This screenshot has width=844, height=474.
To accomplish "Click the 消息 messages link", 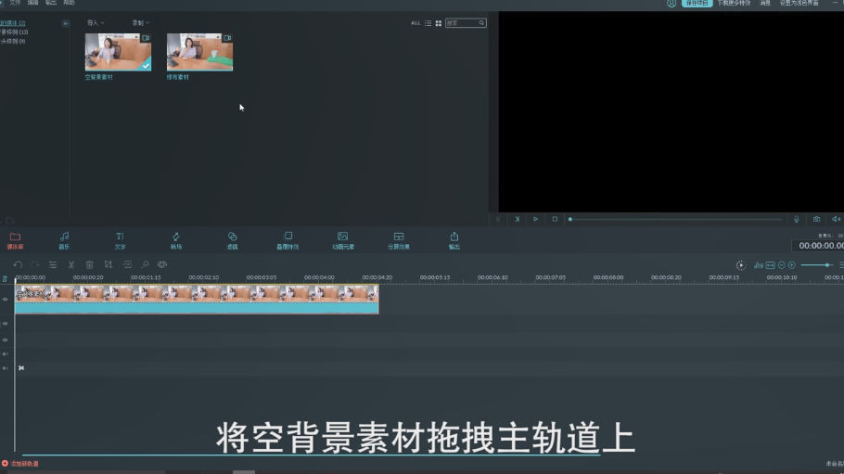I will (x=765, y=3).
